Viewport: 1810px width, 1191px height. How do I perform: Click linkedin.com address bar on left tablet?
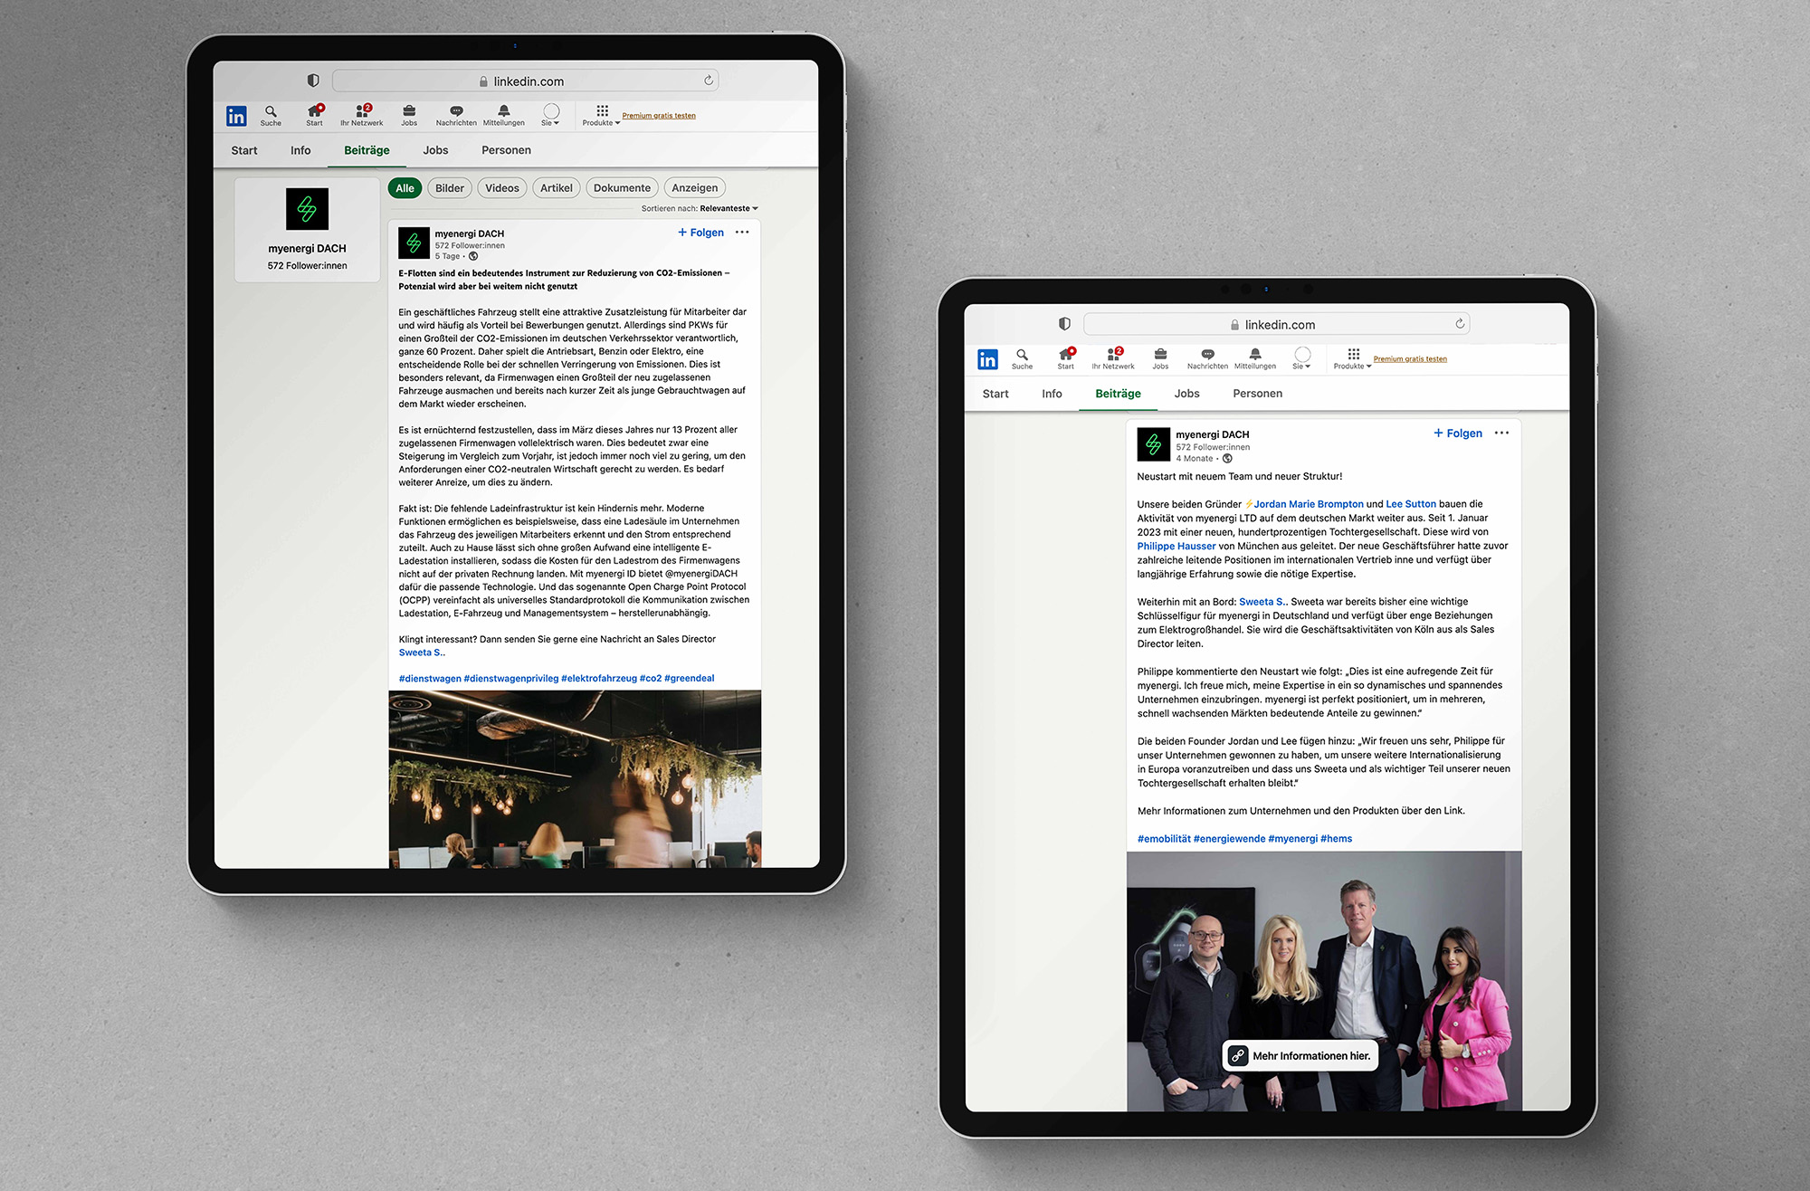(x=526, y=81)
